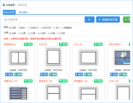
Task: Click 视频测试(2) two-column layout thumbnail
Action: click(x=18, y=57)
